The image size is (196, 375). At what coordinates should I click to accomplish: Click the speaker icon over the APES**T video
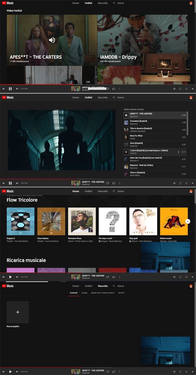tap(52, 40)
